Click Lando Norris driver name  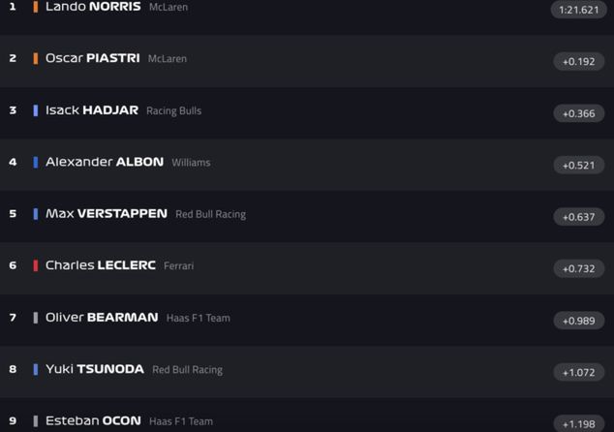pos(93,7)
